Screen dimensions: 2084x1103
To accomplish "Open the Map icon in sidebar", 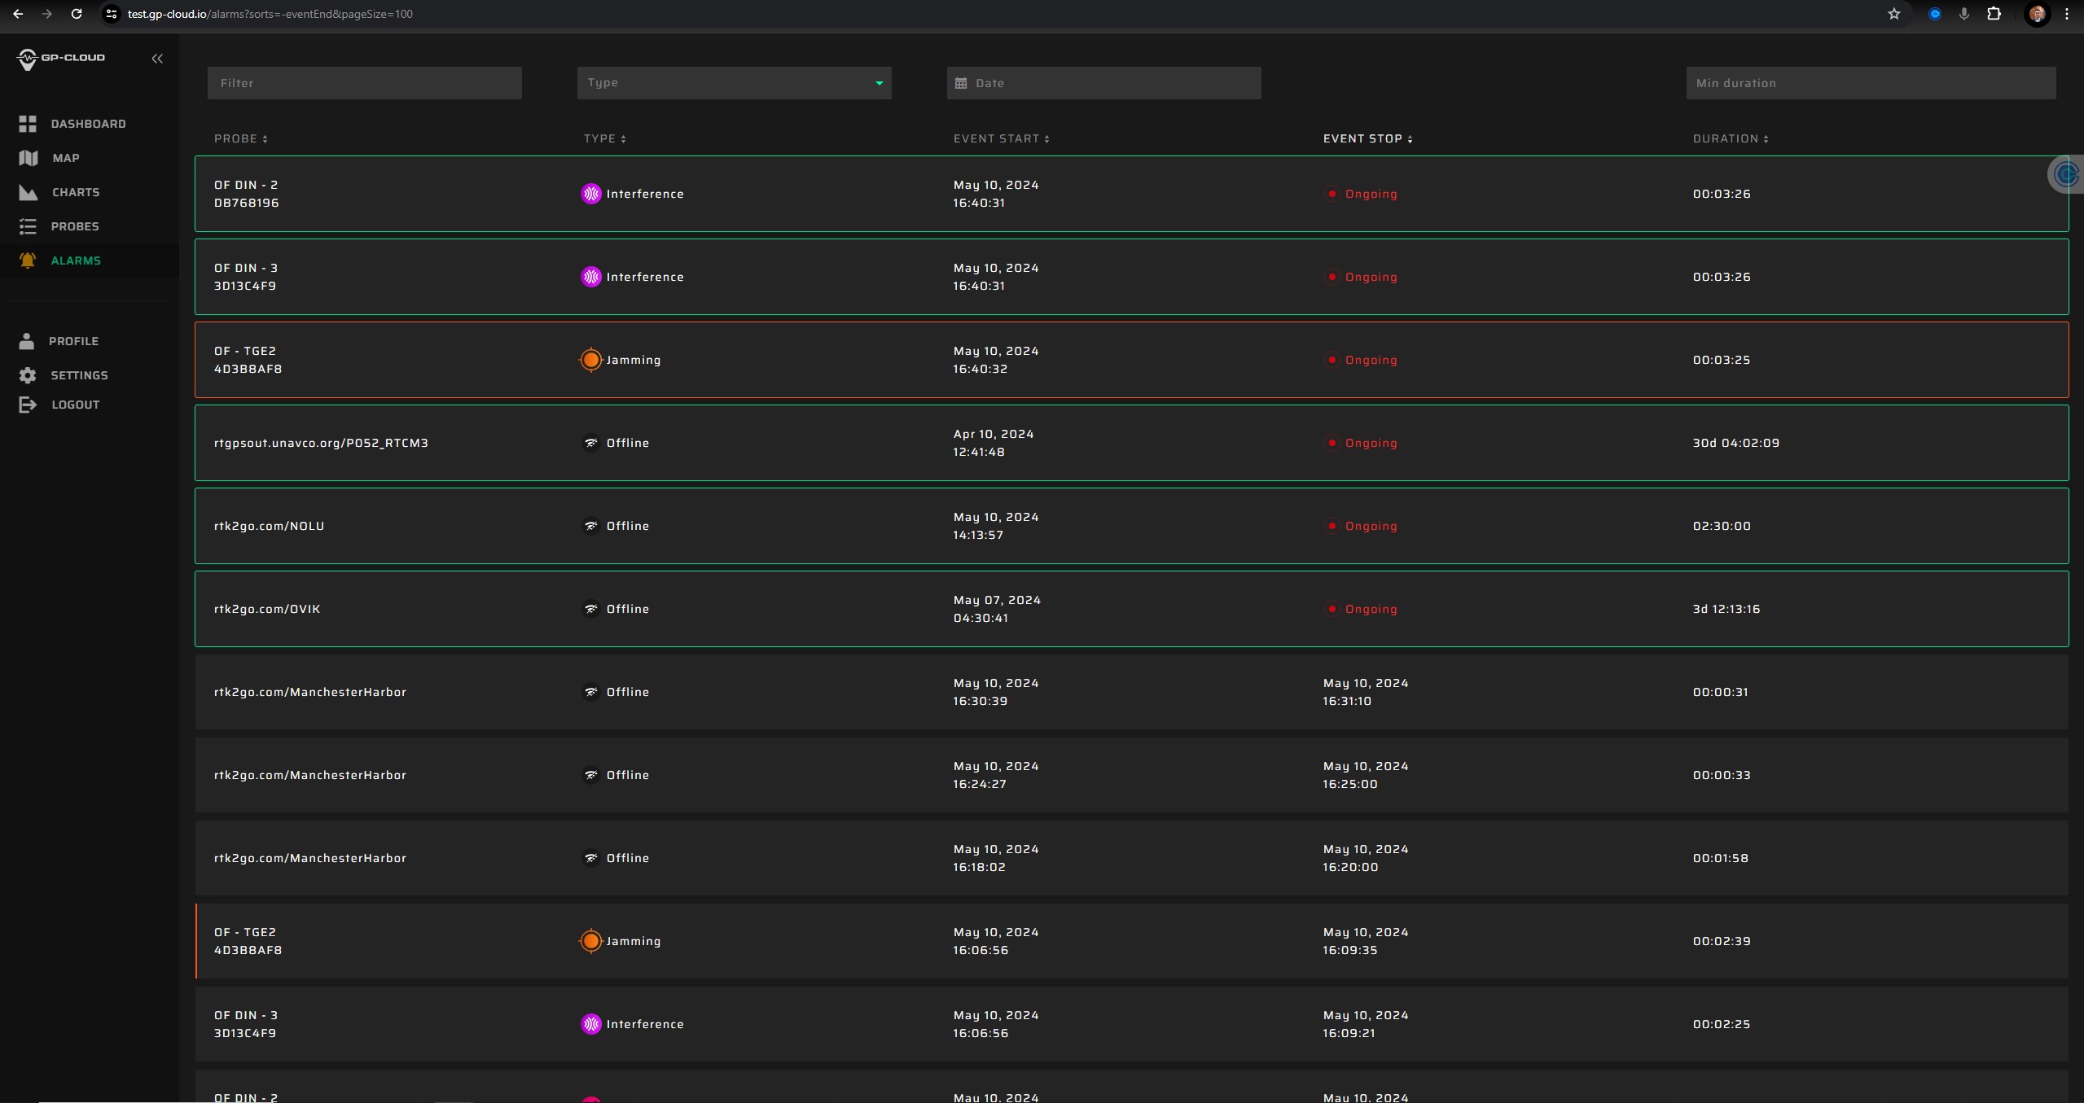I will tap(28, 158).
